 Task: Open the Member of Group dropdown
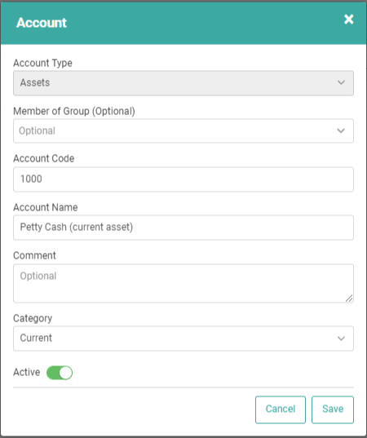pyautogui.click(x=183, y=131)
